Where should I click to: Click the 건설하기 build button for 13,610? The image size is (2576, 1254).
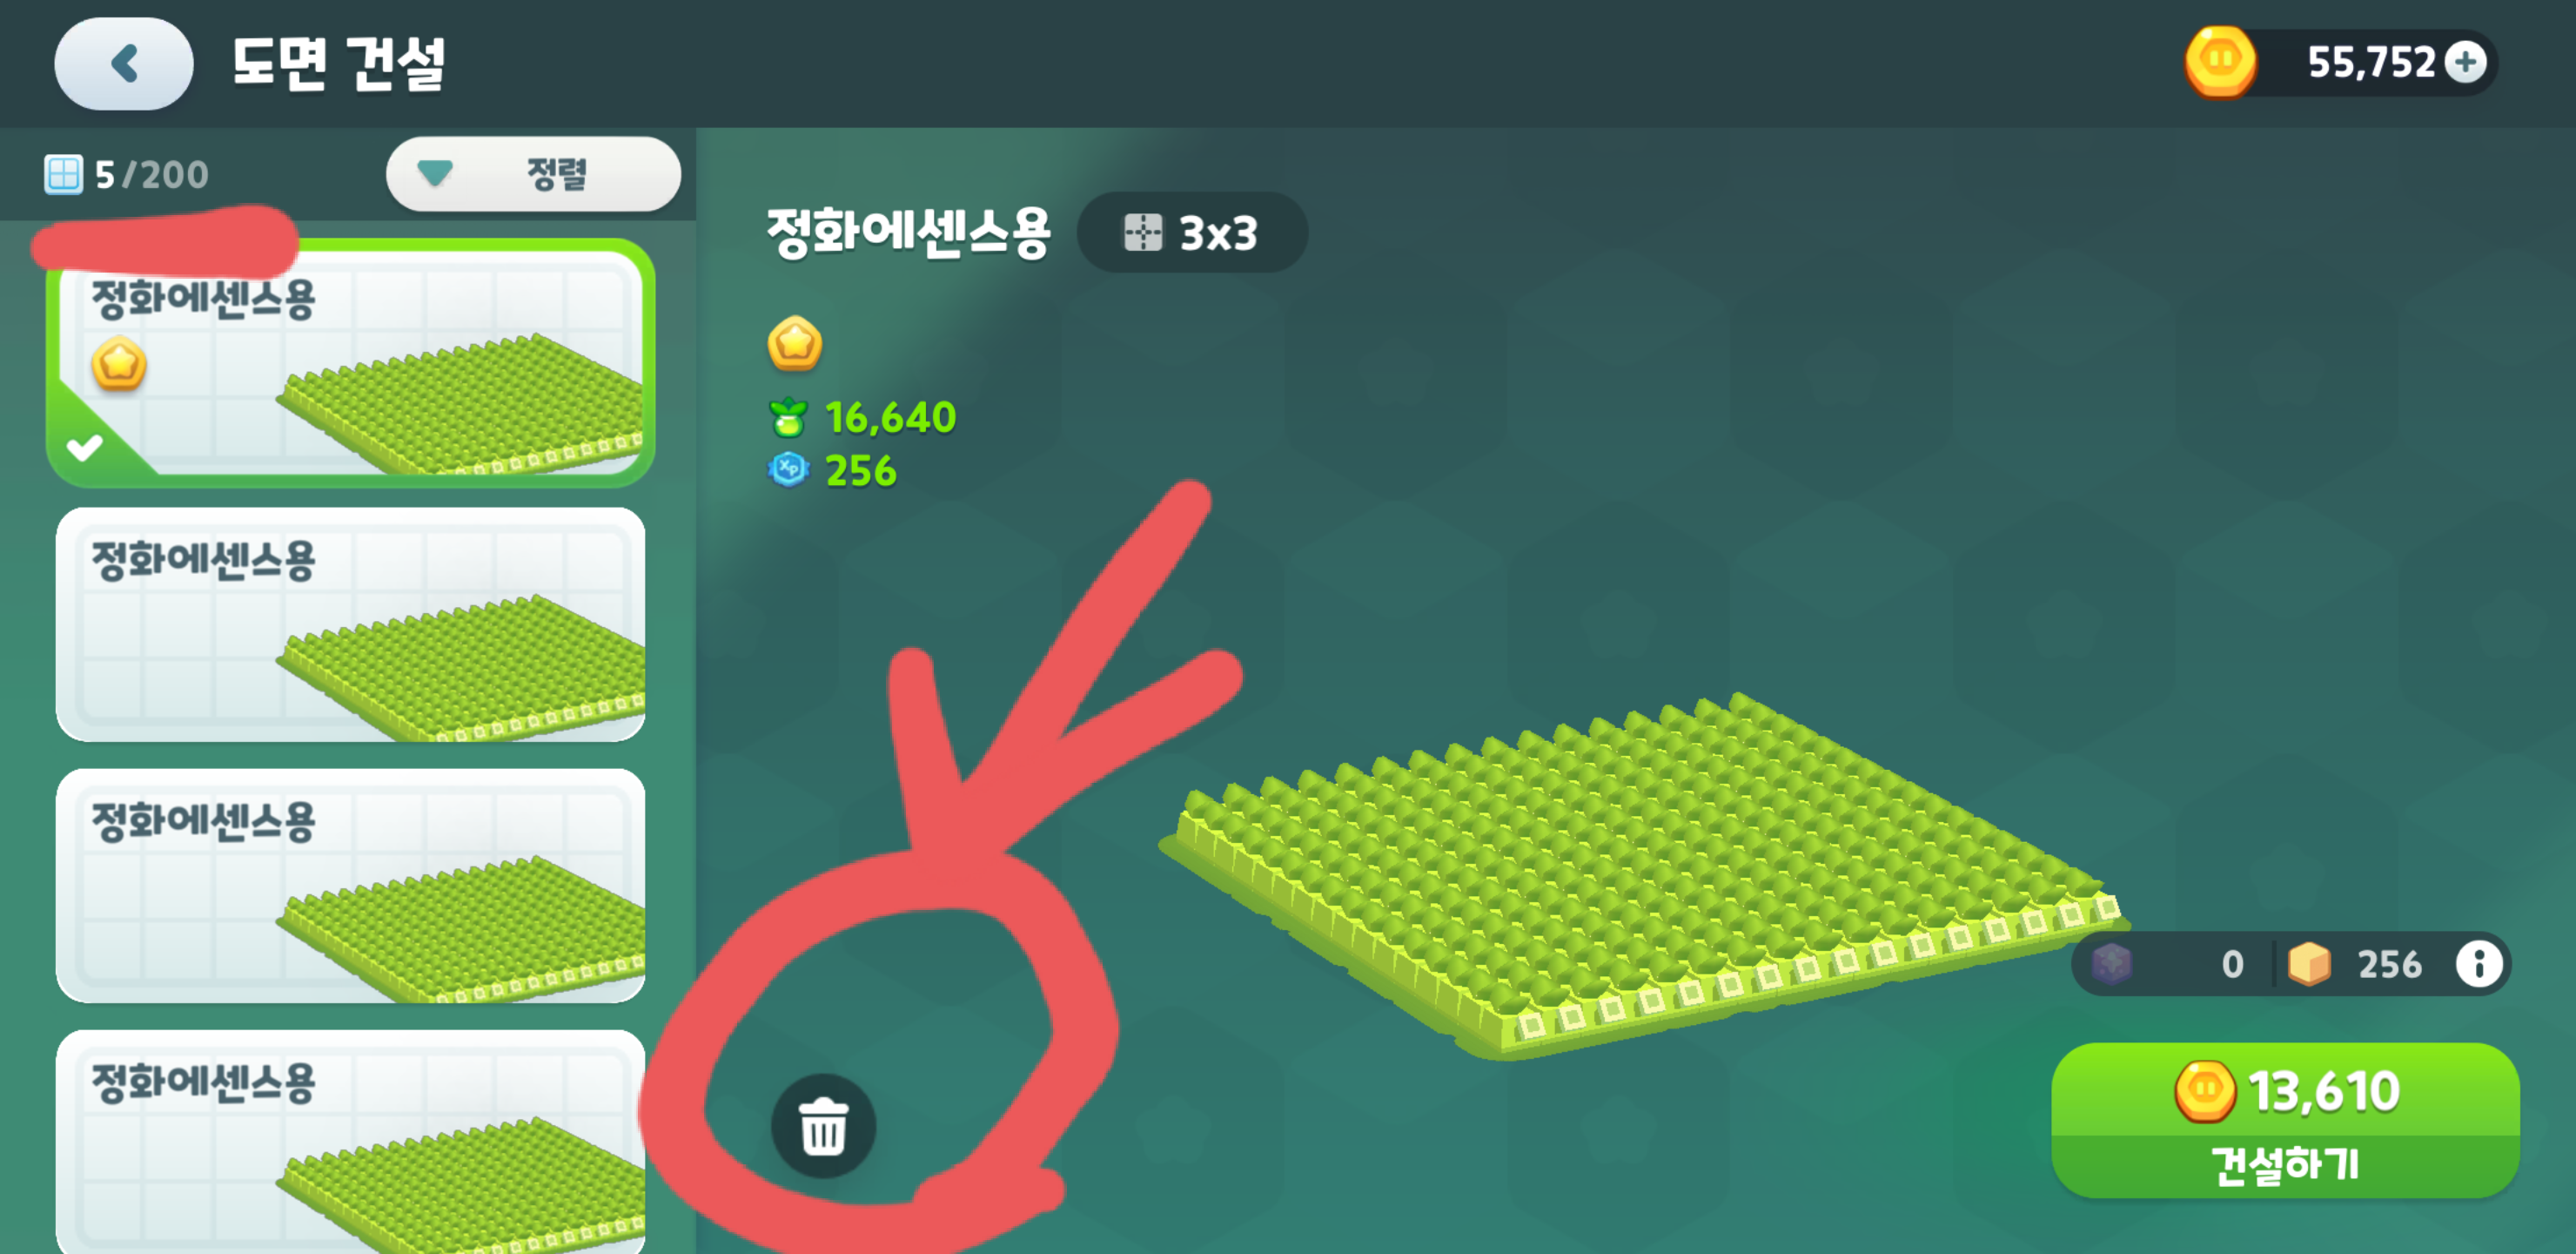[2285, 1121]
